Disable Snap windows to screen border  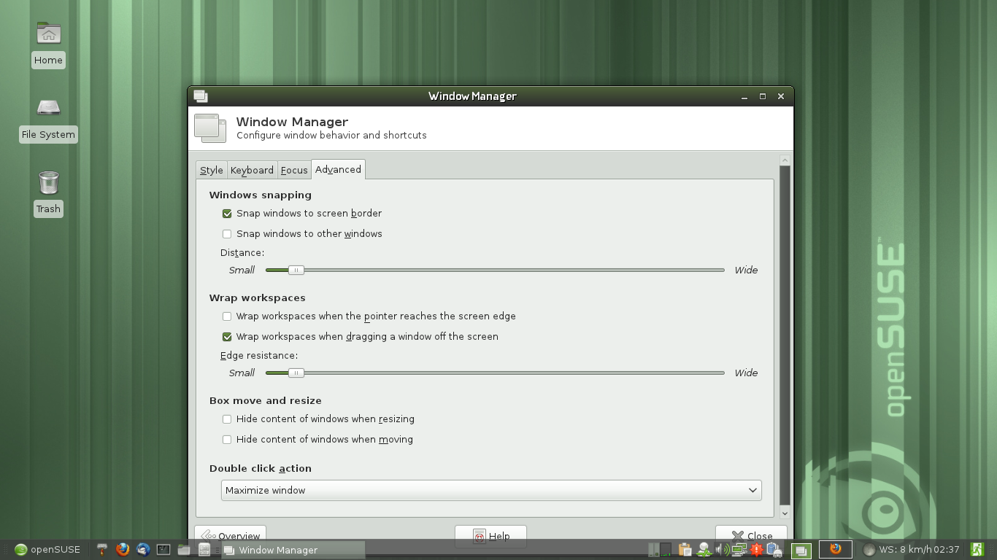tap(227, 214)
